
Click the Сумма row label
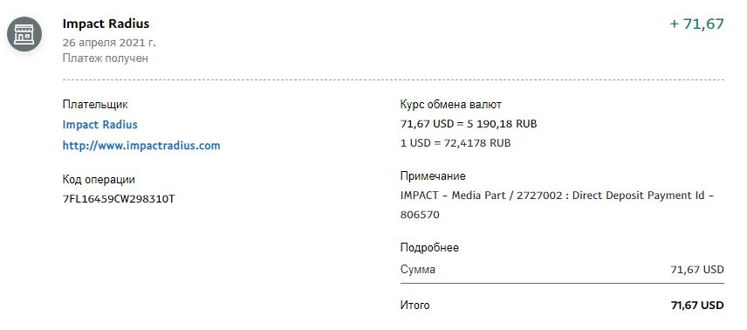(417, 270)
